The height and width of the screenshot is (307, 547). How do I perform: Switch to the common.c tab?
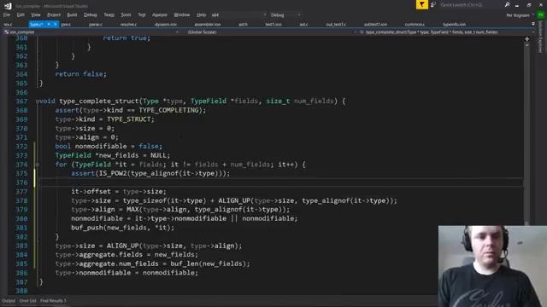(415, 25)
